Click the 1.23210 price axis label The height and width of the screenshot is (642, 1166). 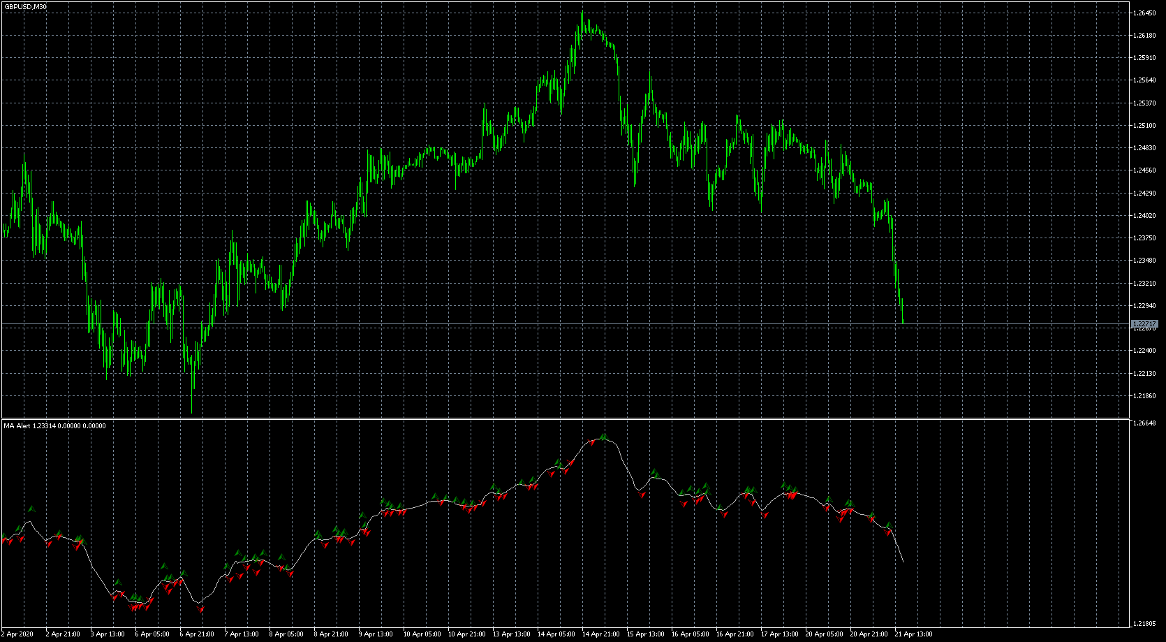(x=1145, y=284)
